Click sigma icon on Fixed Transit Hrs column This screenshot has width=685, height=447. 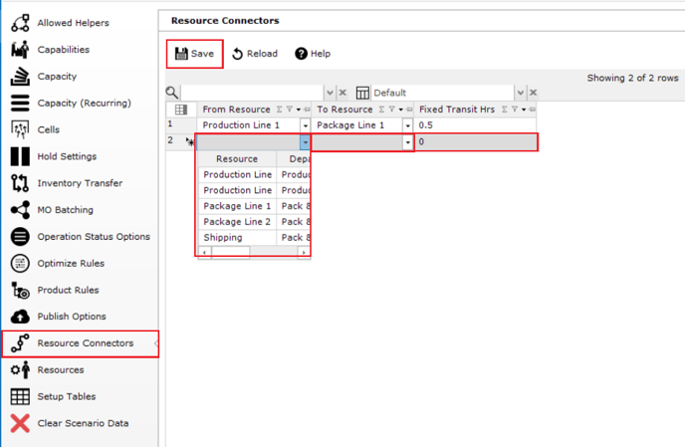click(x=504, y=110)
